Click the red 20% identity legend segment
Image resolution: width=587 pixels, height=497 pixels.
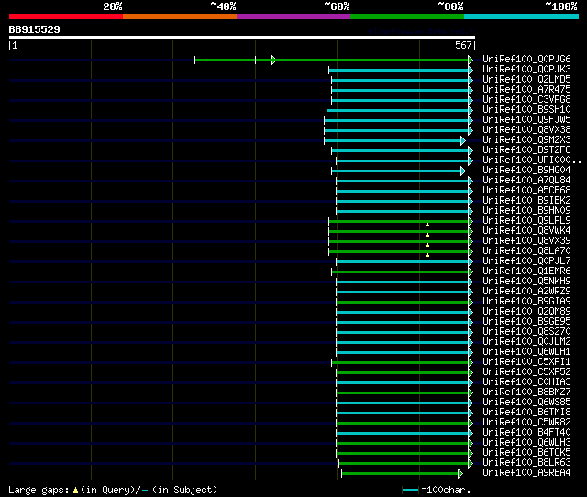click(x=66, y=17)
